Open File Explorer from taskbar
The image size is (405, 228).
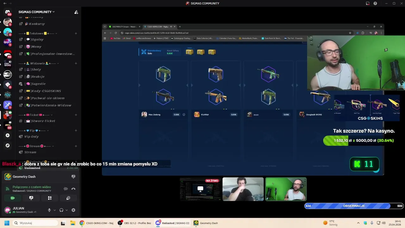coord(72,223)
